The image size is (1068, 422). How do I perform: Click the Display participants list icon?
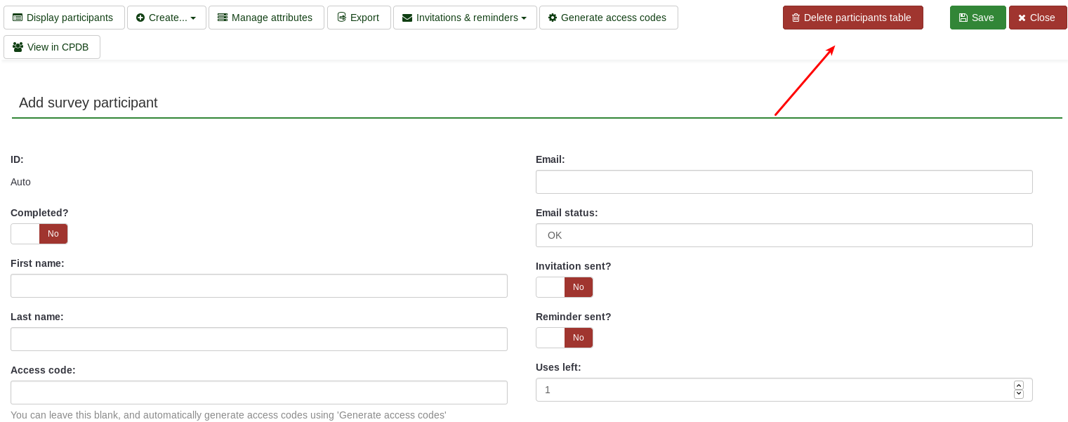click(x=18, y=18)
